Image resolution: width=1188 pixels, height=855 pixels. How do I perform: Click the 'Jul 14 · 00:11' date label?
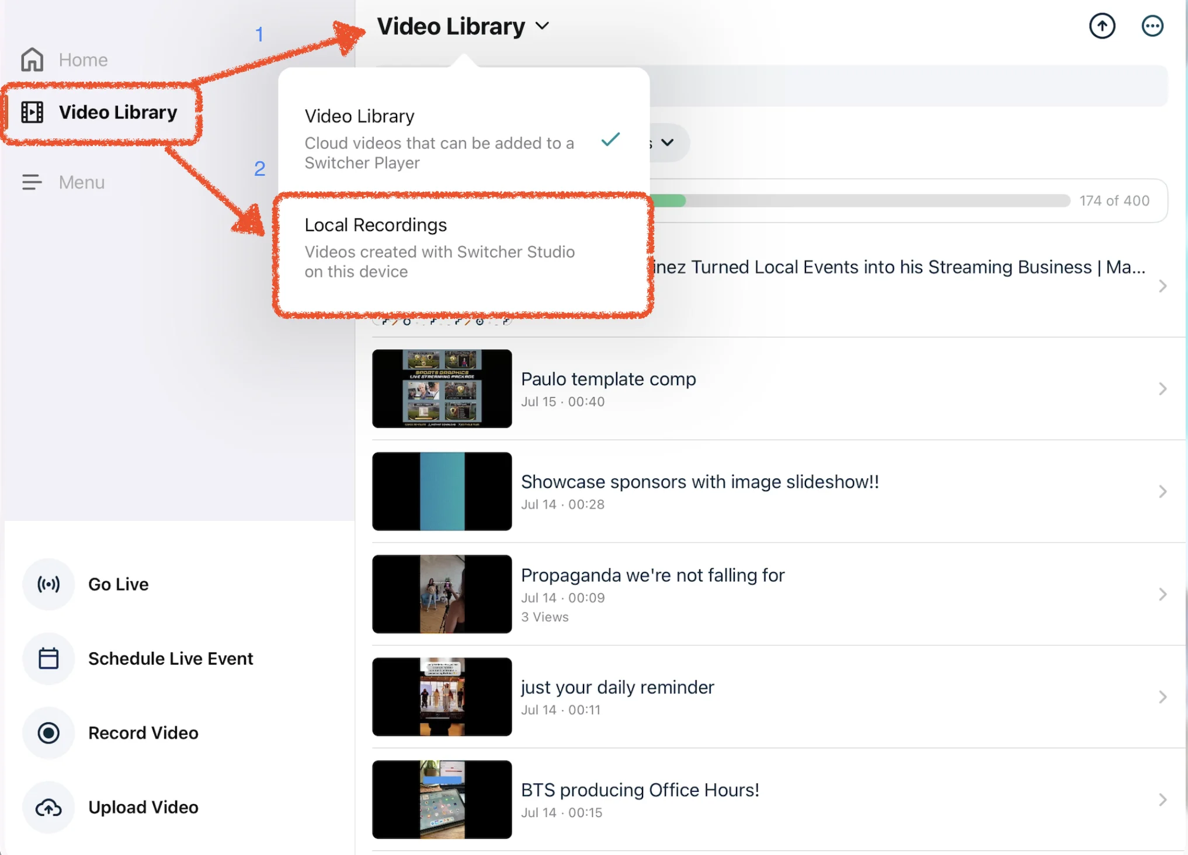coord(561,710)
